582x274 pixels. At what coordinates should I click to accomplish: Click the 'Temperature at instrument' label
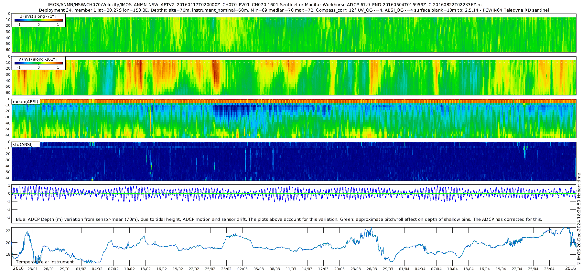click(45, 262)
